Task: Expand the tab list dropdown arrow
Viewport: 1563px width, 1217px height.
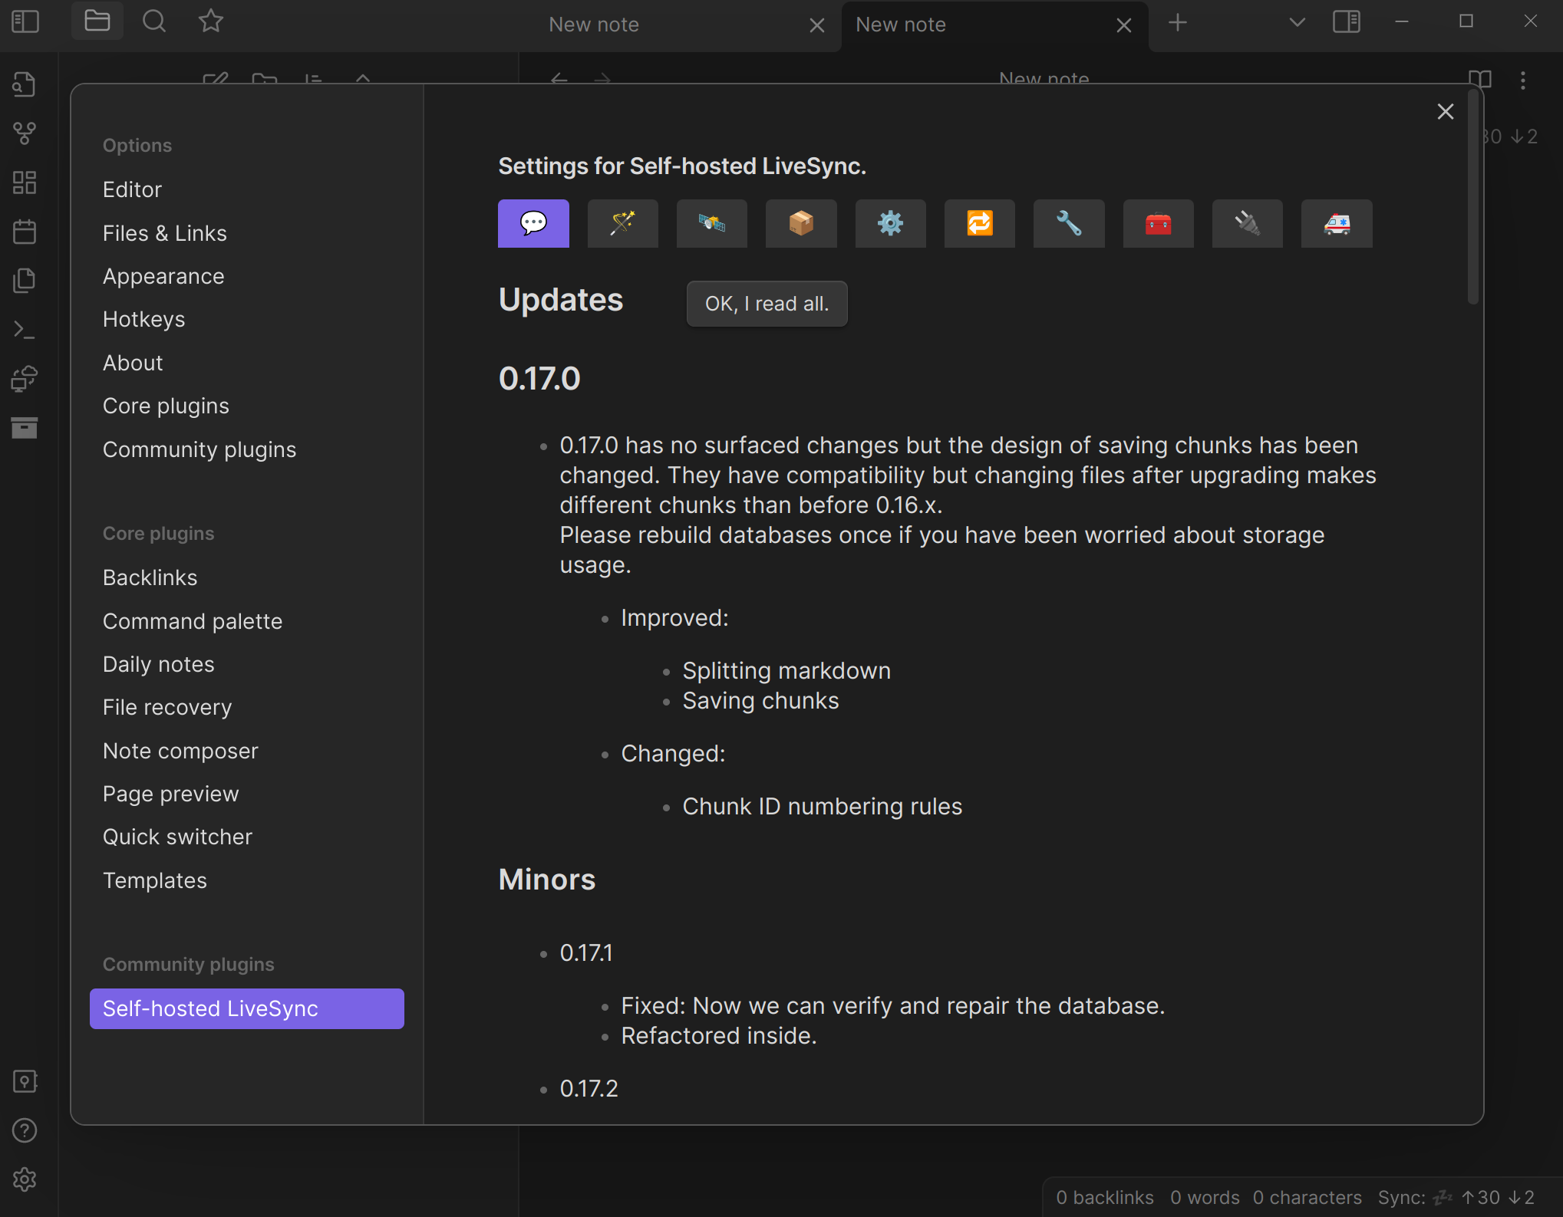Action: (1297, 22)
